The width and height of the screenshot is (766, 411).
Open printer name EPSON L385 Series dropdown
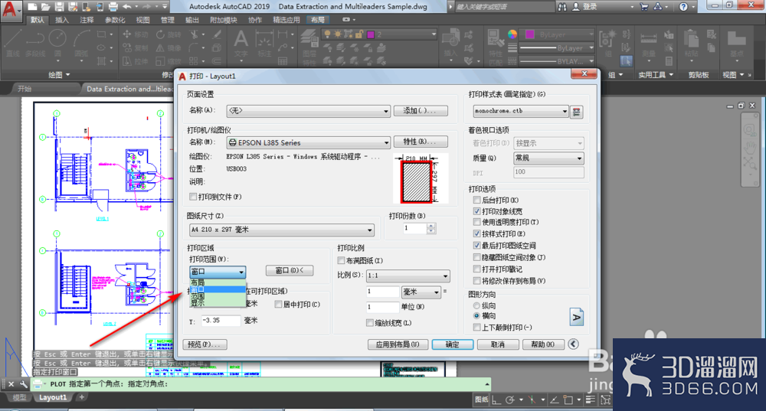click(x=308, y=142)
